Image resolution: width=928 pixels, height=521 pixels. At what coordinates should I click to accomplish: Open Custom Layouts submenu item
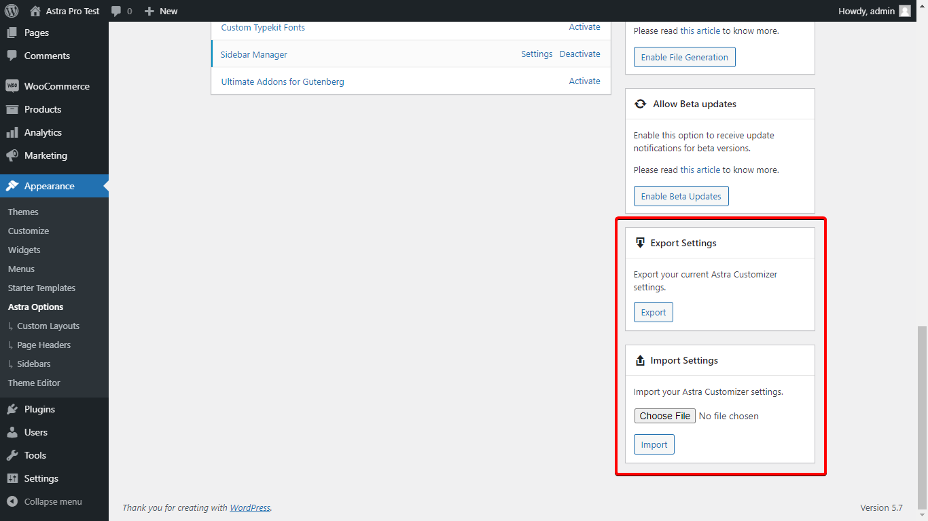[48, 326]
